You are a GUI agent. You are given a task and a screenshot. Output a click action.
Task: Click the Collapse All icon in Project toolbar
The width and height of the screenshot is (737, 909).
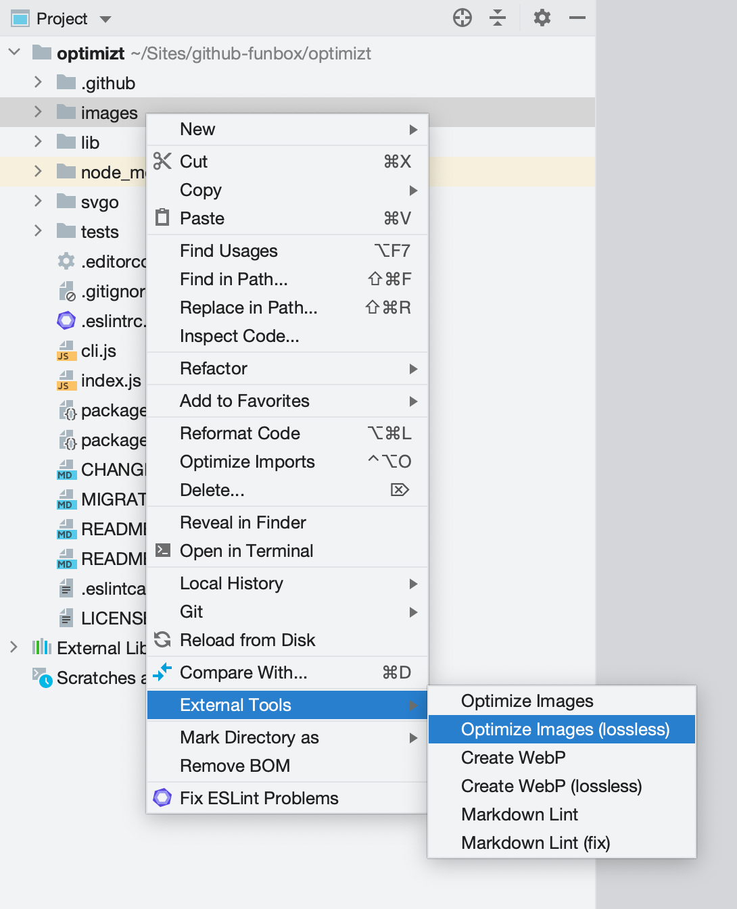[x=498, y=18]
